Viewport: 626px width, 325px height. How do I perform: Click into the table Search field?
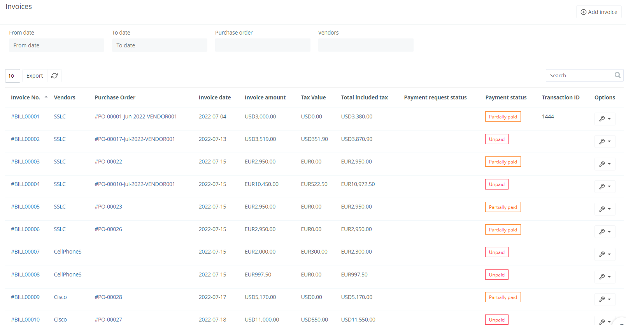580,75
